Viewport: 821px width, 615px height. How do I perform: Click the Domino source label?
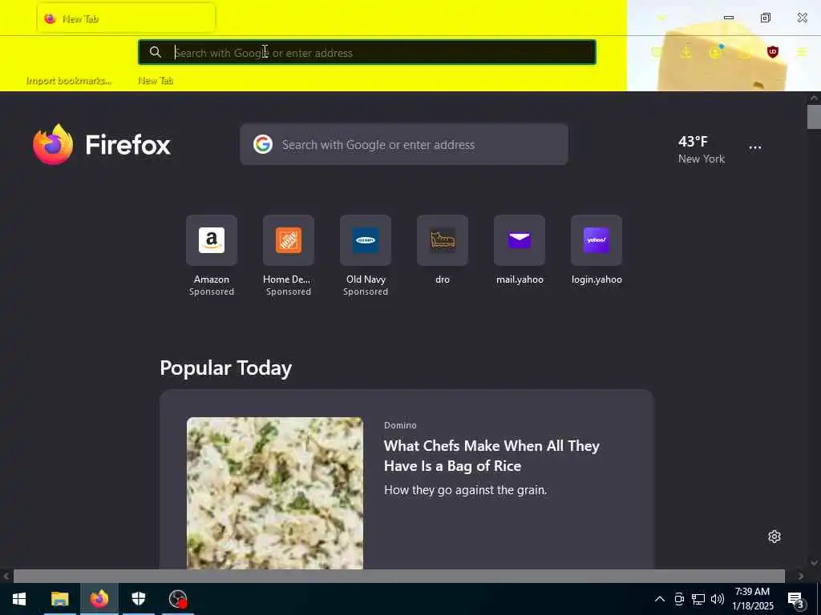pyautogui.click(x=400, y=425)
